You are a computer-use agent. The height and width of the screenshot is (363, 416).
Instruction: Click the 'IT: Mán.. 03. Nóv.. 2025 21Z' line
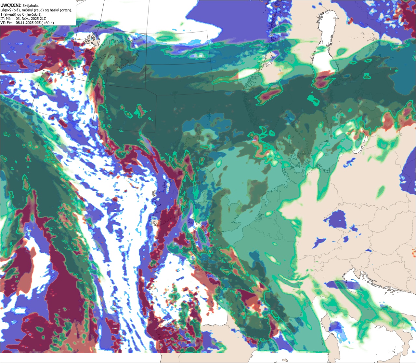23,19
